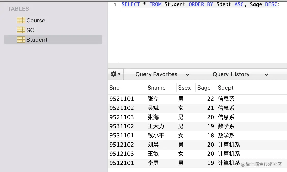Click the SC table icon
Screen dimensions: 287x172
pyautogui.click(x=21, y=30)
